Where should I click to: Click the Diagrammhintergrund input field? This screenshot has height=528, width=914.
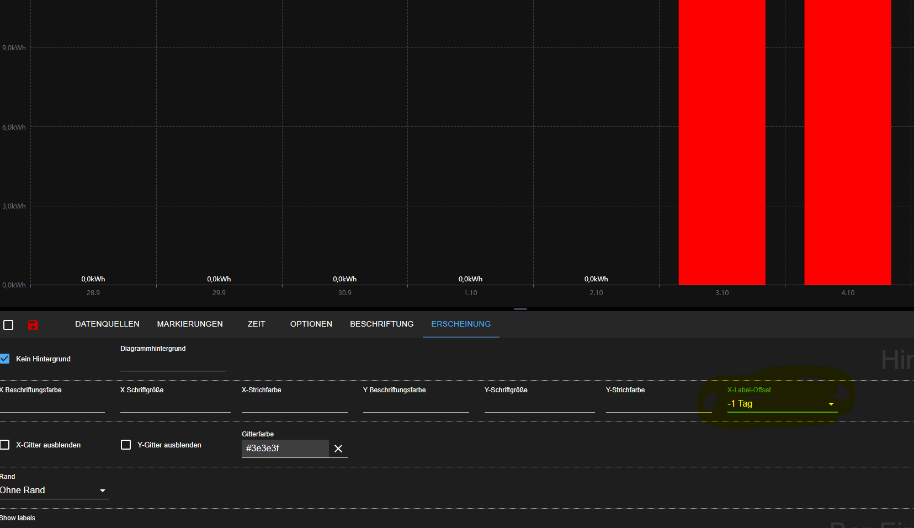pos(173,363)
